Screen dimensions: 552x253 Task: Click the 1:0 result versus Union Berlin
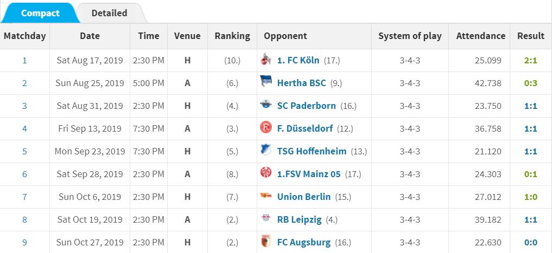click(530, 197)
